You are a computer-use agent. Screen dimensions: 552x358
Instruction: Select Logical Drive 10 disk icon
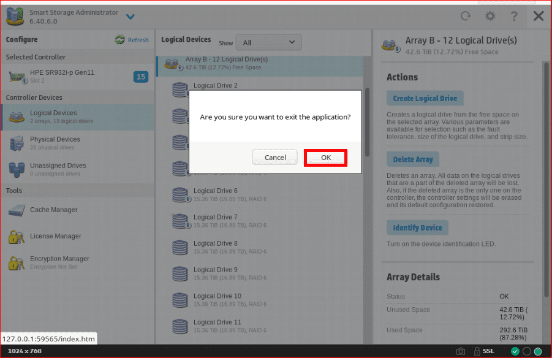(x=180, y=300)
